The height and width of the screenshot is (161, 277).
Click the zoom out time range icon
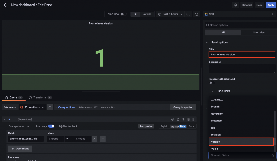[188, 14]
